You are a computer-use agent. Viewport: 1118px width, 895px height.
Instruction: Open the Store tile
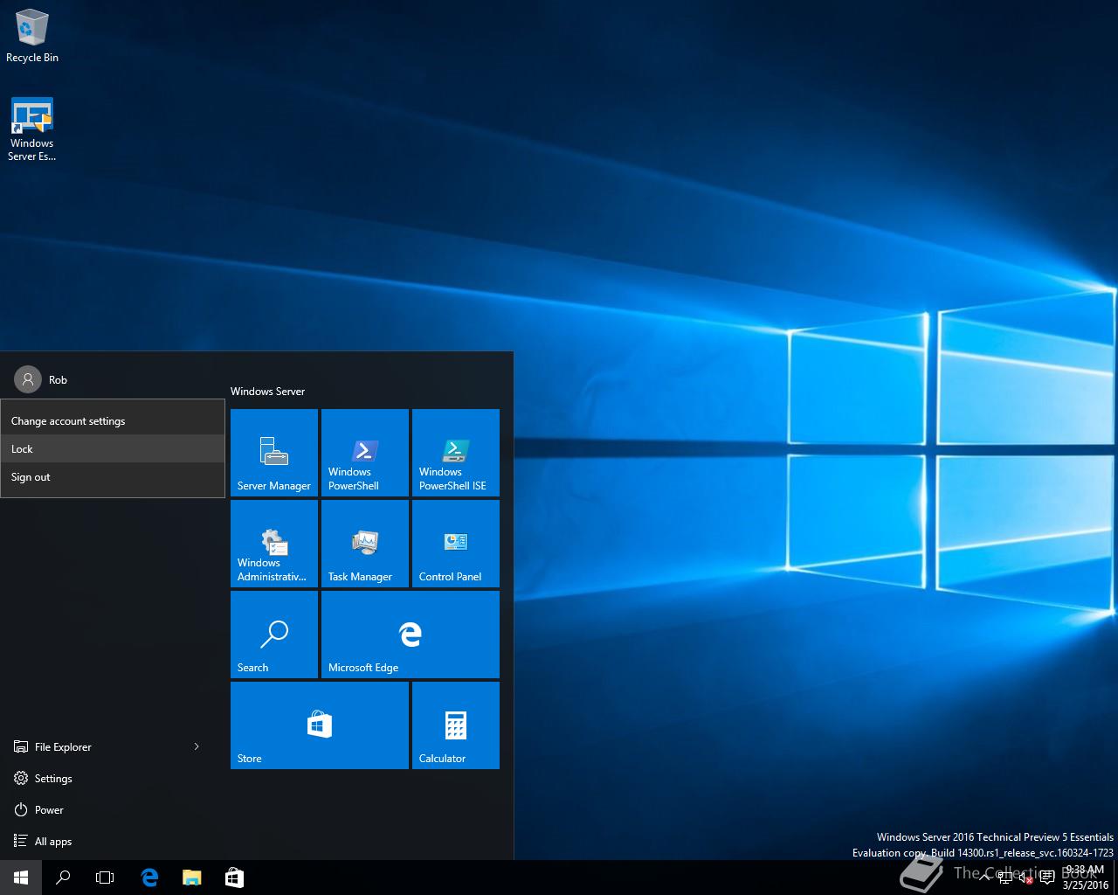click(x=320, y=725)
